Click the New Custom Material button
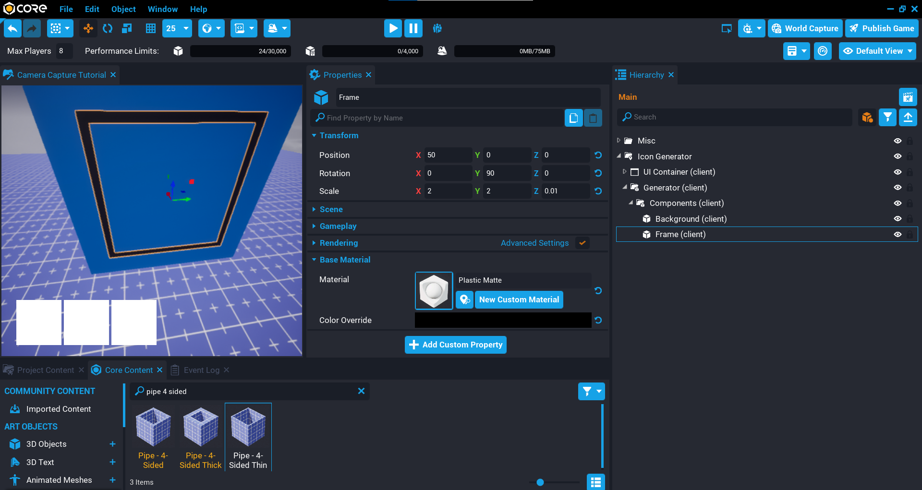The width and height of the screenshot is (922, 490). click(519, 299)
